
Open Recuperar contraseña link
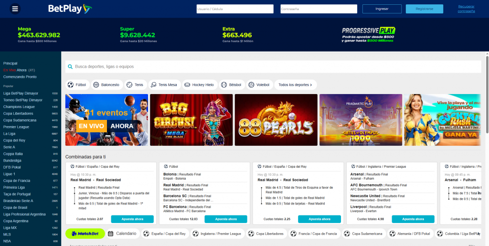pyautogui.click(x=466, y=9)
